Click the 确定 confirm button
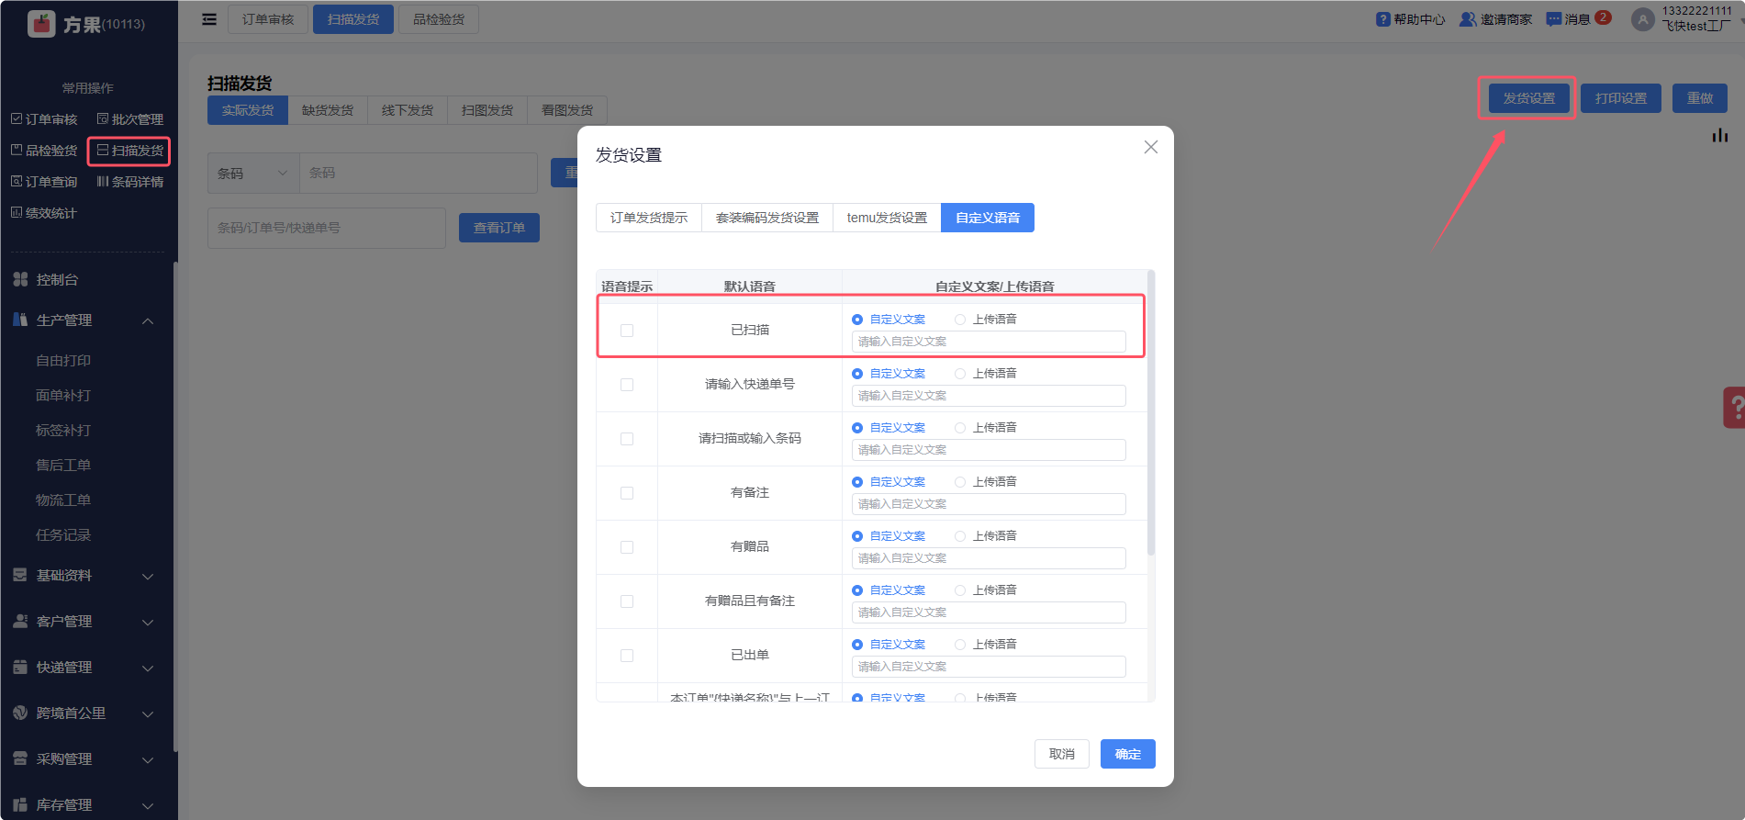 1127,754
